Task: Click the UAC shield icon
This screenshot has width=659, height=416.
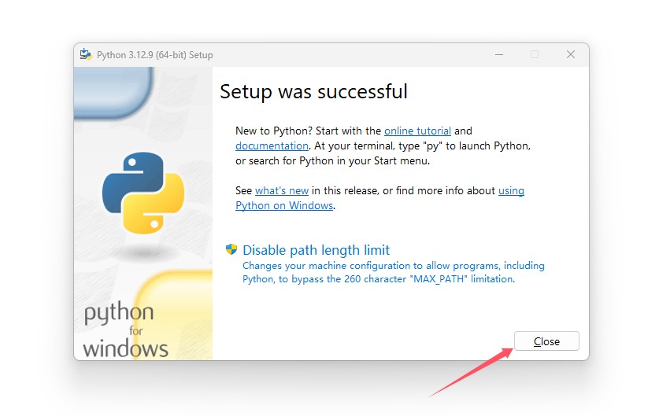Action: pyautogui.click(x=231, y=249)
